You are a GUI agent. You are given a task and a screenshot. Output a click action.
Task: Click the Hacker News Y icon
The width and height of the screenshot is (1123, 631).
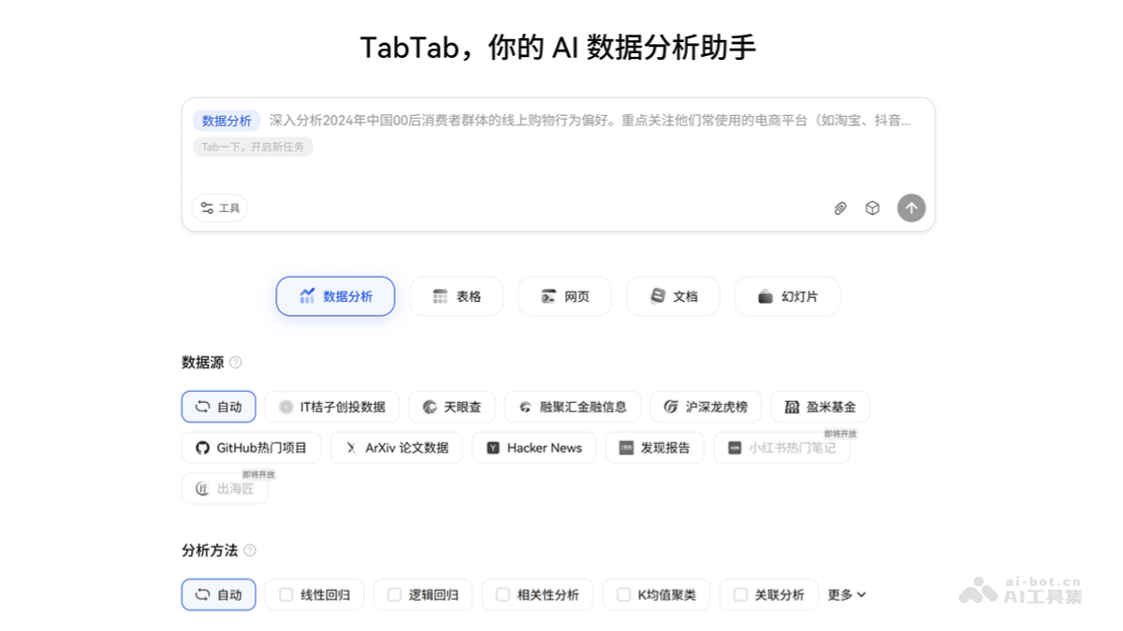pyautogui.click(x=493, y=448)
